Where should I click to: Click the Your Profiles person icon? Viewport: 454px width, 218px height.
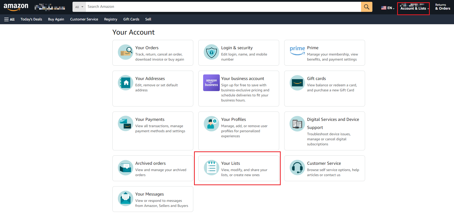coord(211,124)
